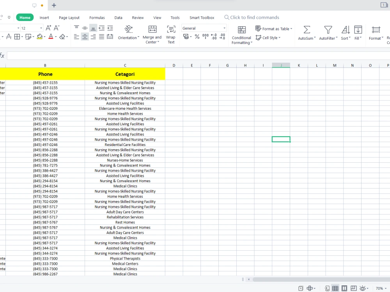
Task: Align text to the right
Action: pyautogui.click(x=93, y=37)
